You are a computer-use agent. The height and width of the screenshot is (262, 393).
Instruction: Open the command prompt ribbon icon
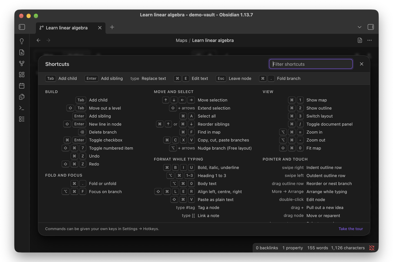click(22, 108)
